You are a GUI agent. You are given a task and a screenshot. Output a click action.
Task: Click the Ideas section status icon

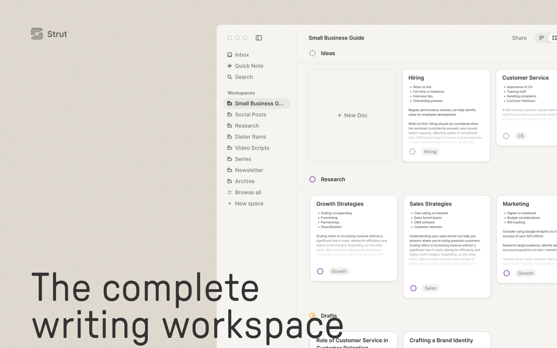(x=313, y=53)
